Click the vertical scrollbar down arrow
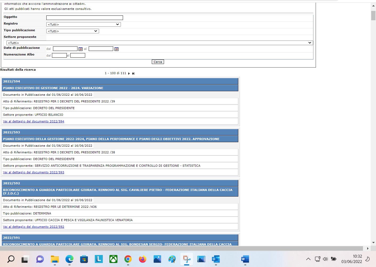This screenshot has width=376, height=267. (373, 242)
